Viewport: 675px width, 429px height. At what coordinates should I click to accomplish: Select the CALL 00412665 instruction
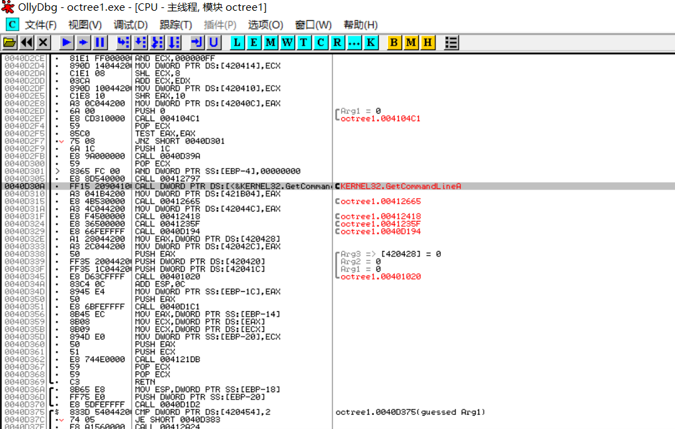click(x=167, y=201)
